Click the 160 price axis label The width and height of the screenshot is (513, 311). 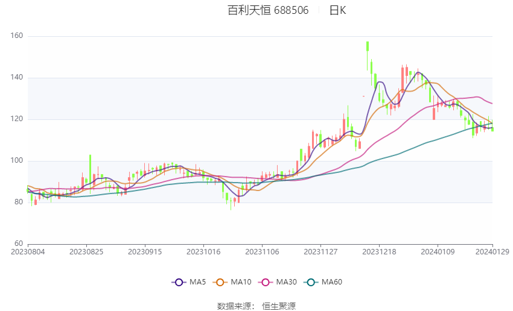pos(17,36)
